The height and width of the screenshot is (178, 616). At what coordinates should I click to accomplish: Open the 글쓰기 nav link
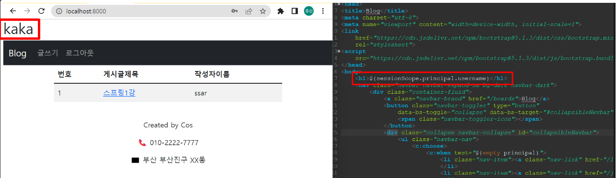(48, 53)
